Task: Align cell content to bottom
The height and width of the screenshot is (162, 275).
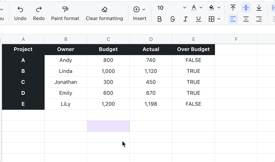Action: tap(259, 8)
